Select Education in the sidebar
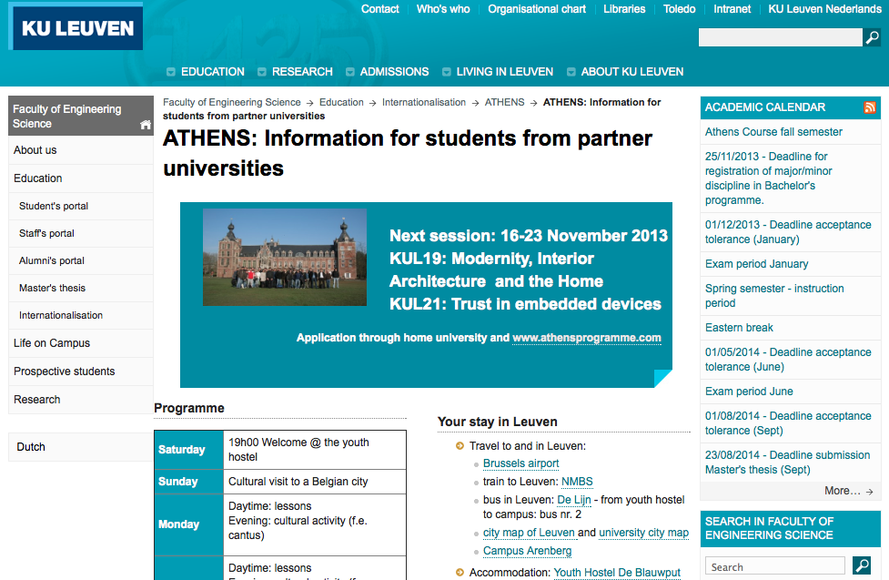The width and height of the screenshot is (889, 580). (x=80, y=178)
